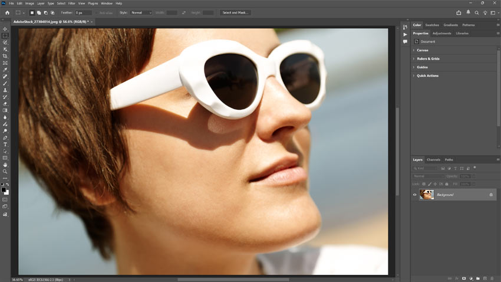Select the Pen tool
This screenshot has width=501, height=282.
pos(5,138)
